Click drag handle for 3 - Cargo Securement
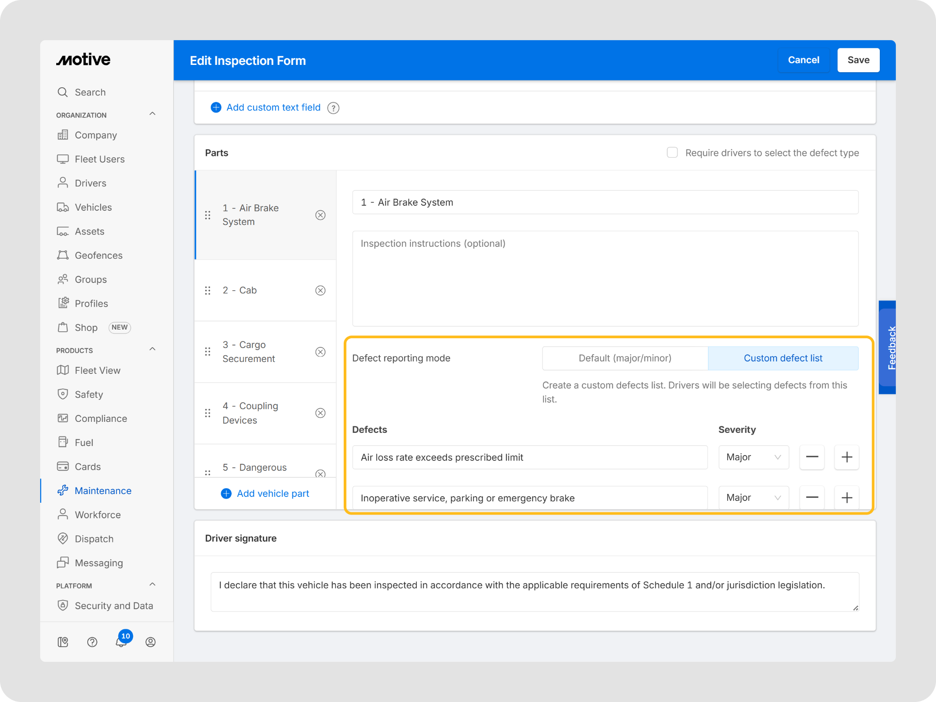Viewport: 936px width, 702px height. click(207, 351)
